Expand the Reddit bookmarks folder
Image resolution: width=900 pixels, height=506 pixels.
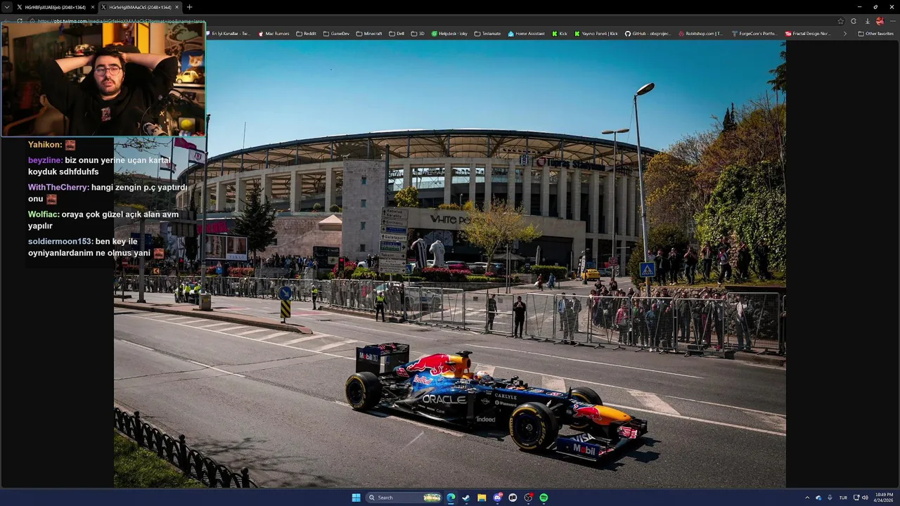click(307, 34)
